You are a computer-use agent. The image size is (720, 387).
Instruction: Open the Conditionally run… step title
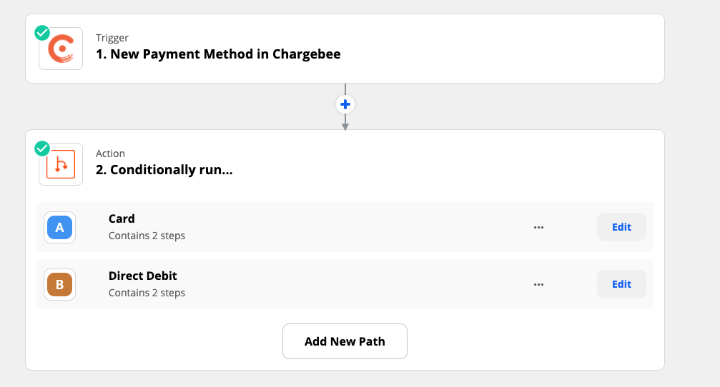tap(164, 170)
